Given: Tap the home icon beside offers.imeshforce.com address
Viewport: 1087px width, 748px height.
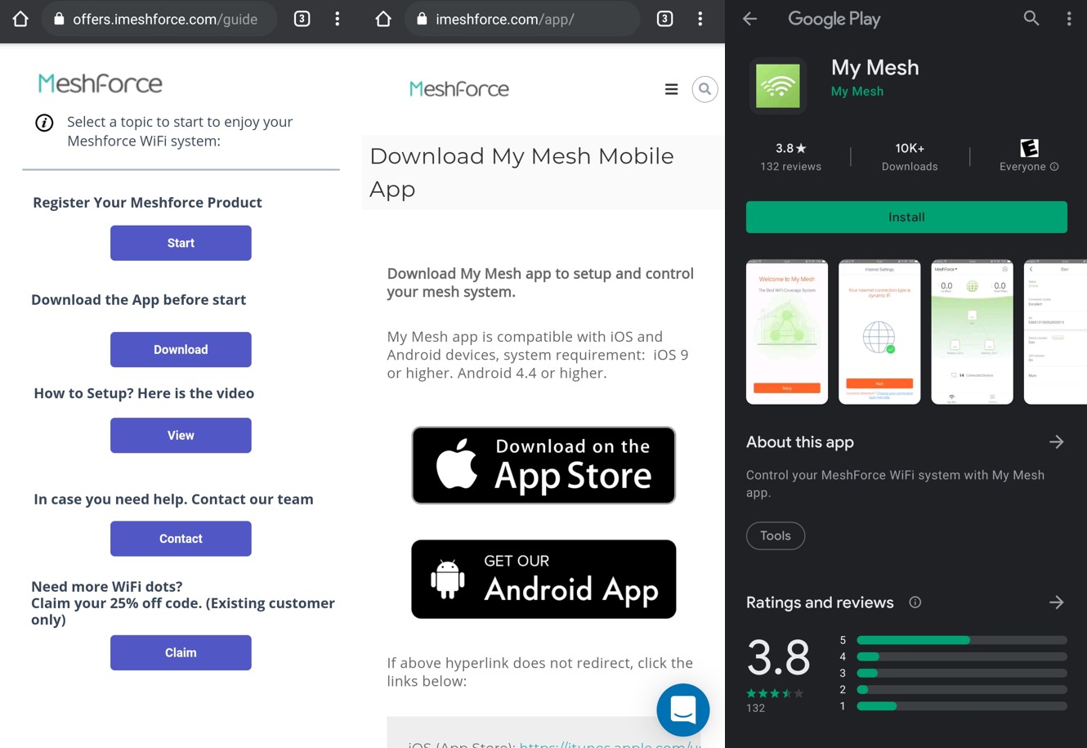Looking at the screenshot, I should [x=20, y=19].
